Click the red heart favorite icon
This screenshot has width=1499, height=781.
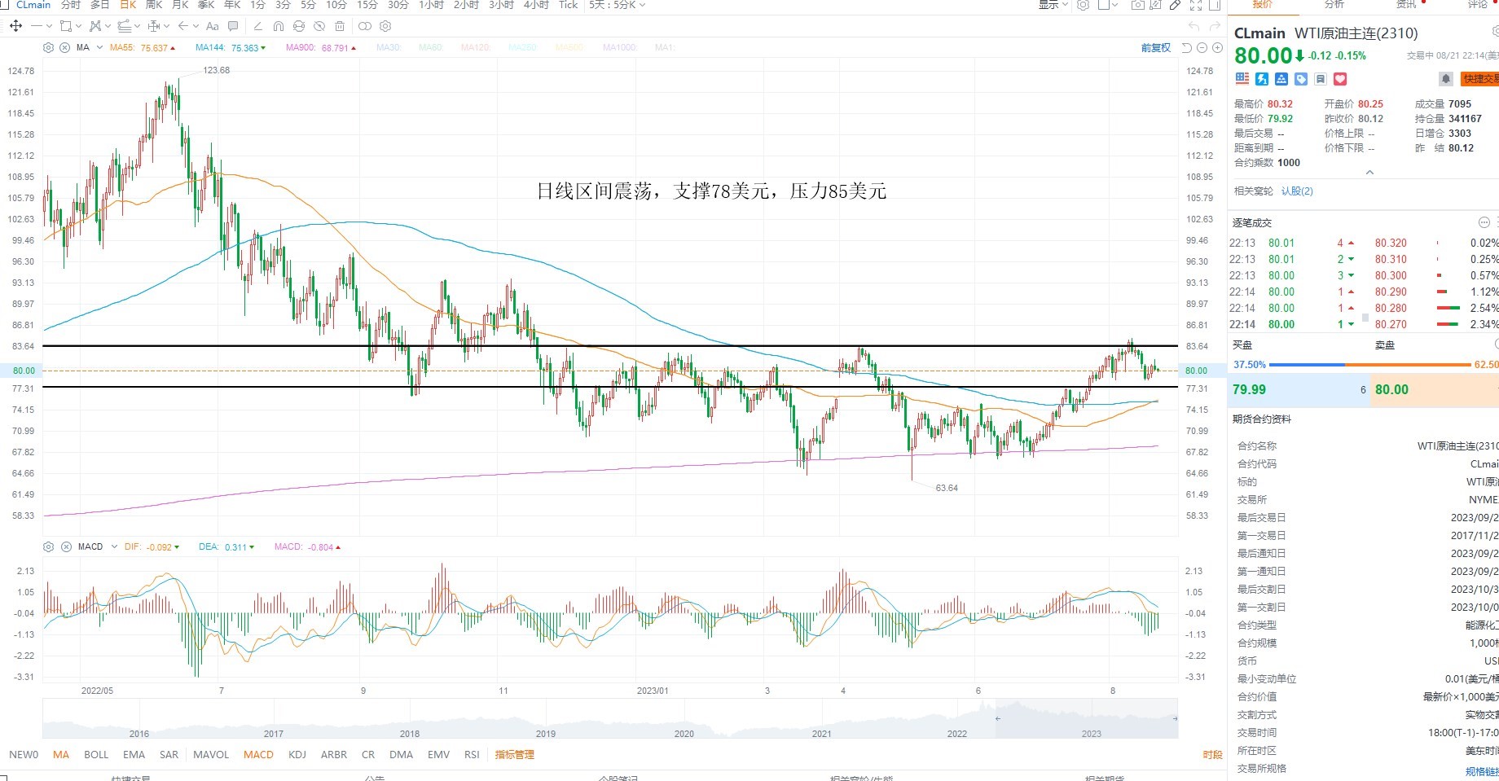click(x=1340, y=79)
